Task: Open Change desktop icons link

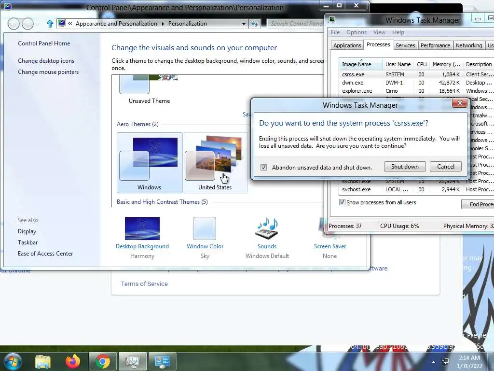Action: pos(46,61)
